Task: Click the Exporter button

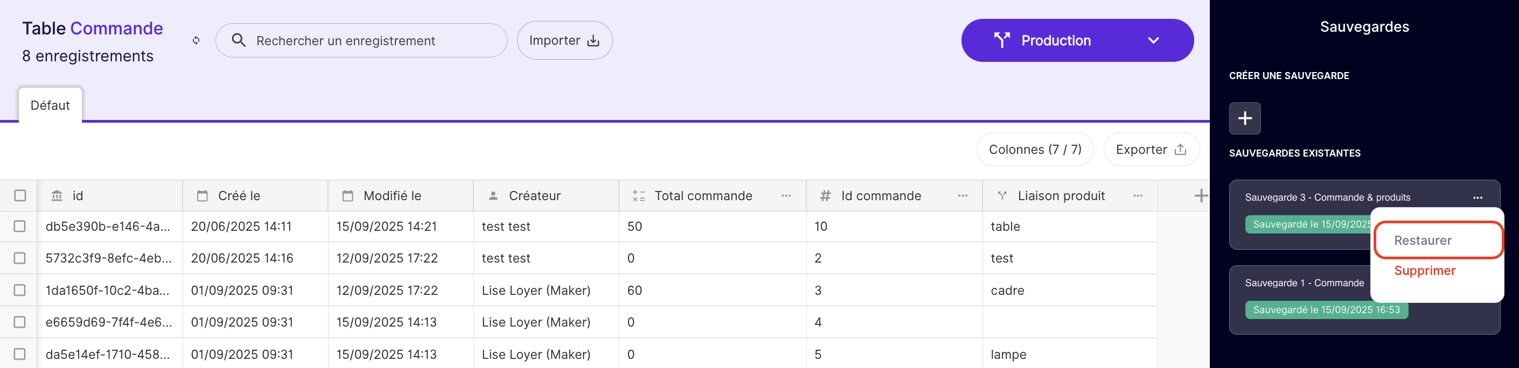Action: click(1151, 150)
